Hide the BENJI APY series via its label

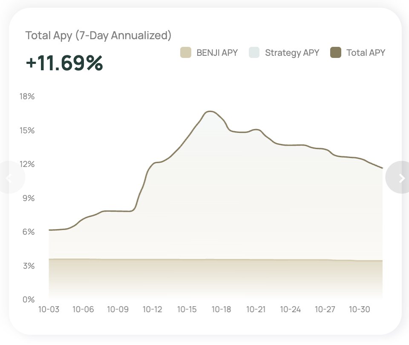[x=217, y=53]
